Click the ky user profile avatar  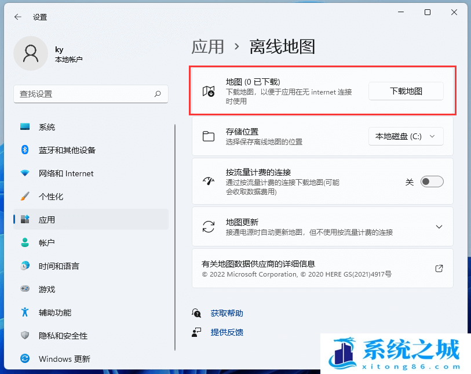click(x=30, y=54)
